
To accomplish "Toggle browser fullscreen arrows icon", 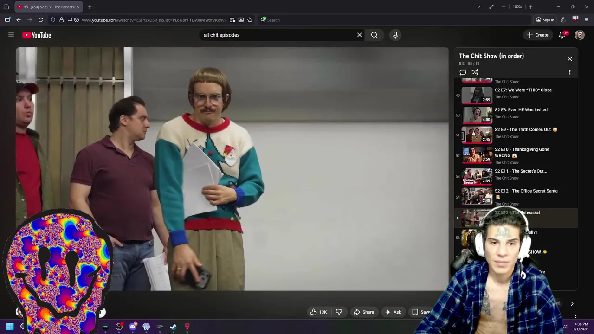I will [x=491, y=7].
